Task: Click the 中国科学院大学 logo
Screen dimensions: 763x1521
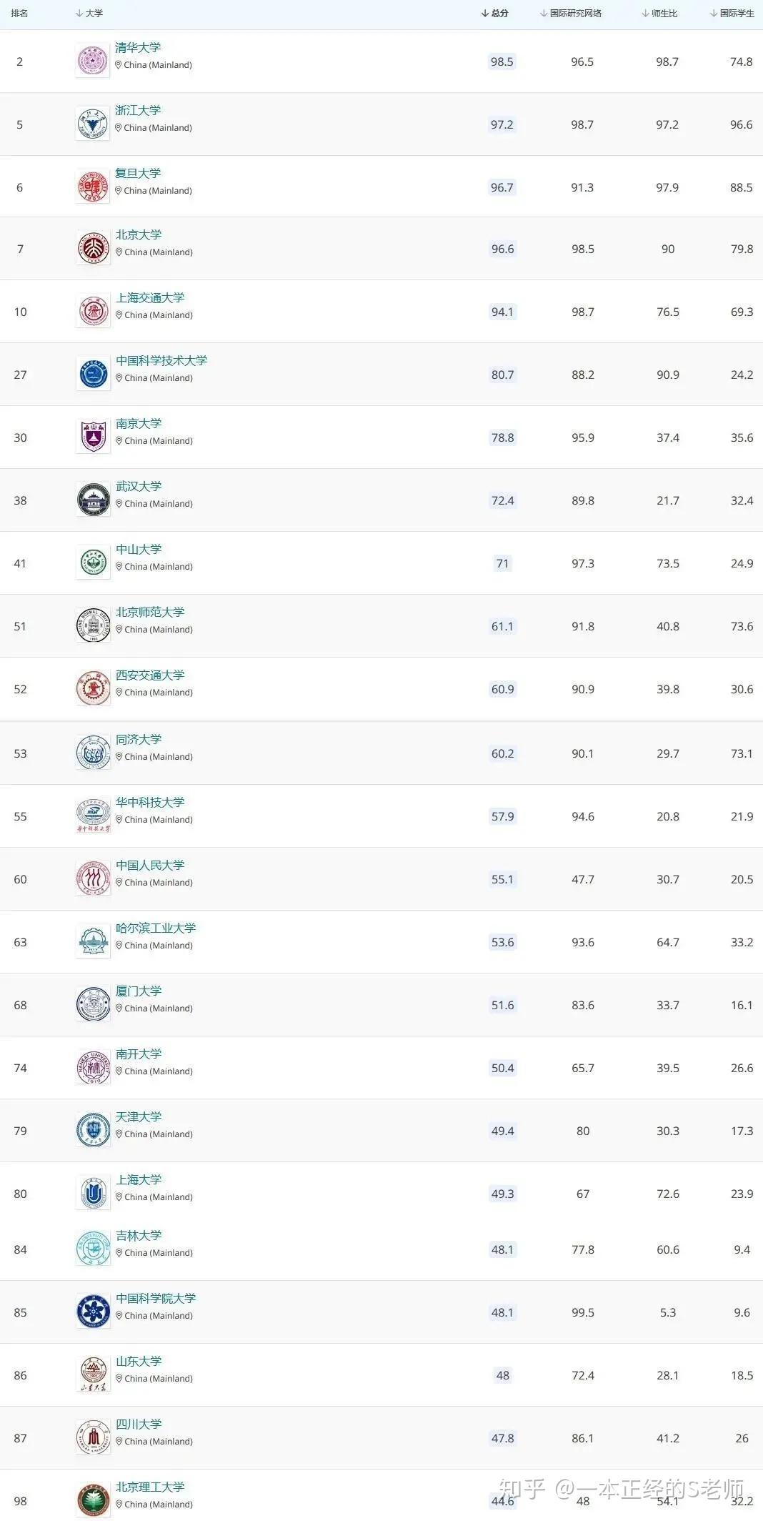Action: [x=93, y=1312]
